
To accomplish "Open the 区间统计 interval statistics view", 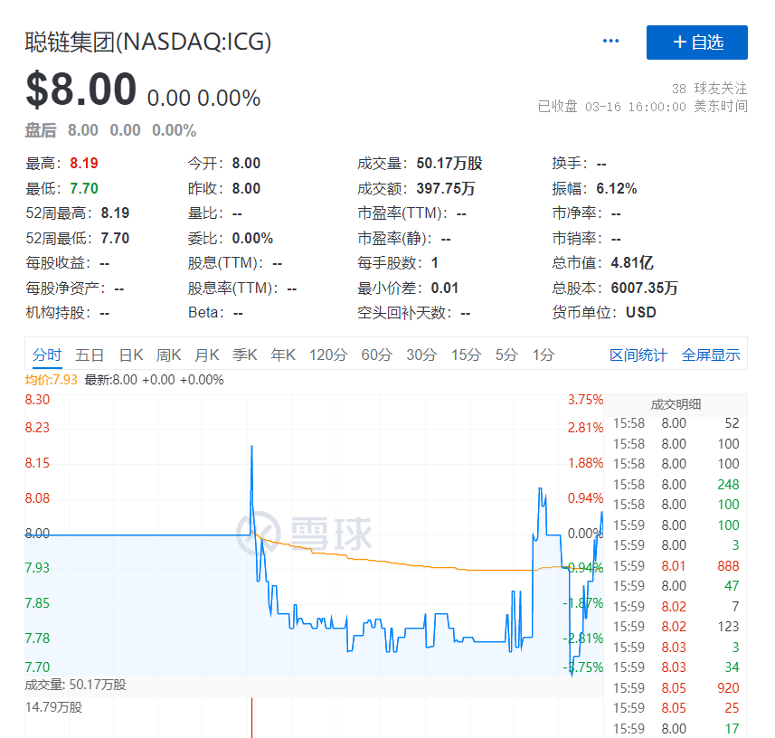I will [638, 355].
